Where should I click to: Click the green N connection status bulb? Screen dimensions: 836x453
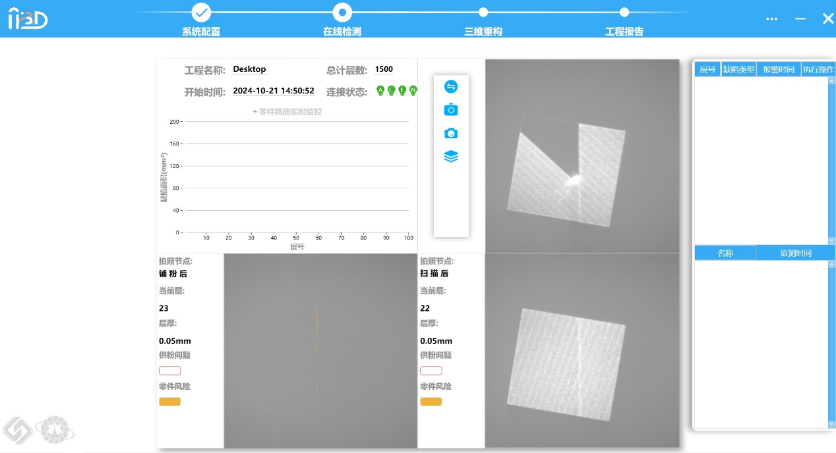pyautogui.click(x=413, y=91)
